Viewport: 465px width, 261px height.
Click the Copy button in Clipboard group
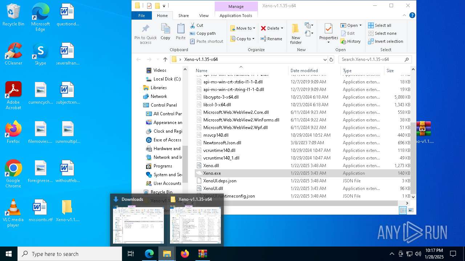[x=165, y=32]
